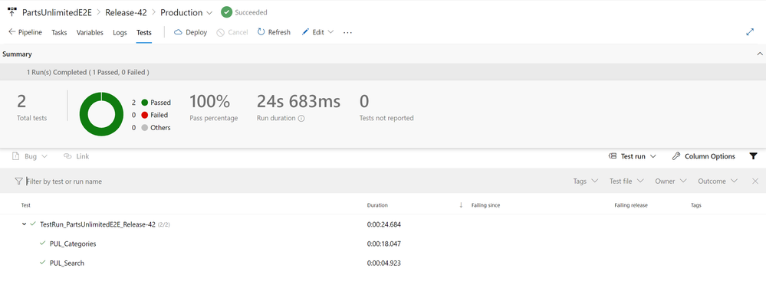Open the more actions ellipsis menu
This screenshot has height=291, width=766.
(x=347, y=32)
